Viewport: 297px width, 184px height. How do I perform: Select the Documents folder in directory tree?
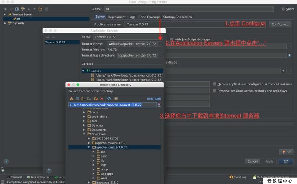pyautogui.click(x=99, y=130)
